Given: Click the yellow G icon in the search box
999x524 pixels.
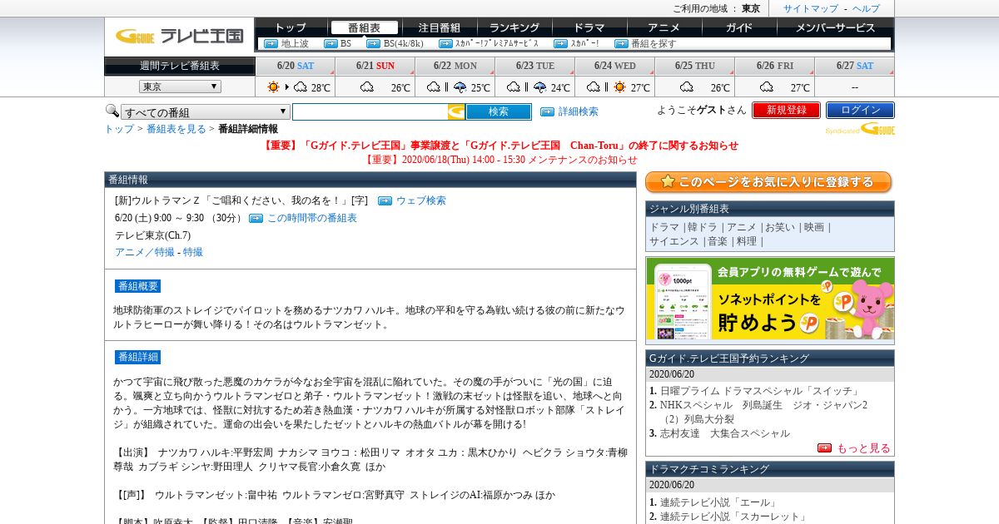Looking at the screenshot, I should tap(456, 111).
